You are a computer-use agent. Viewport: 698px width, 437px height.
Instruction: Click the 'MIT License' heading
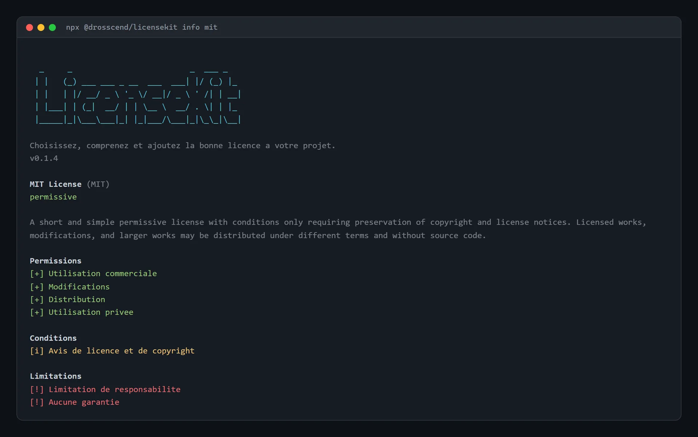(x=56, y=184)
